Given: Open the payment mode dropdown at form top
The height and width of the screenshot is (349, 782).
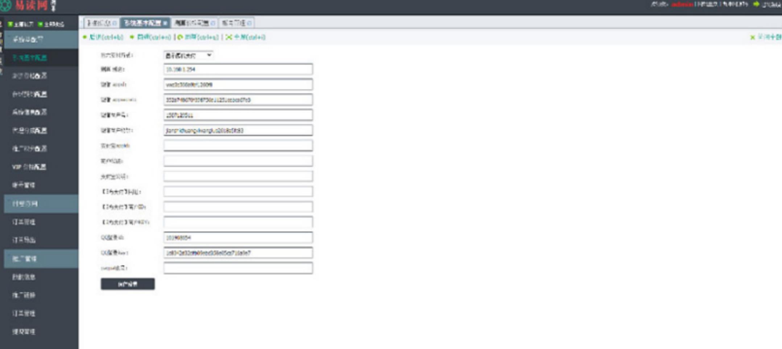Looking at the screenshot, I should click(x=188, y=55).
